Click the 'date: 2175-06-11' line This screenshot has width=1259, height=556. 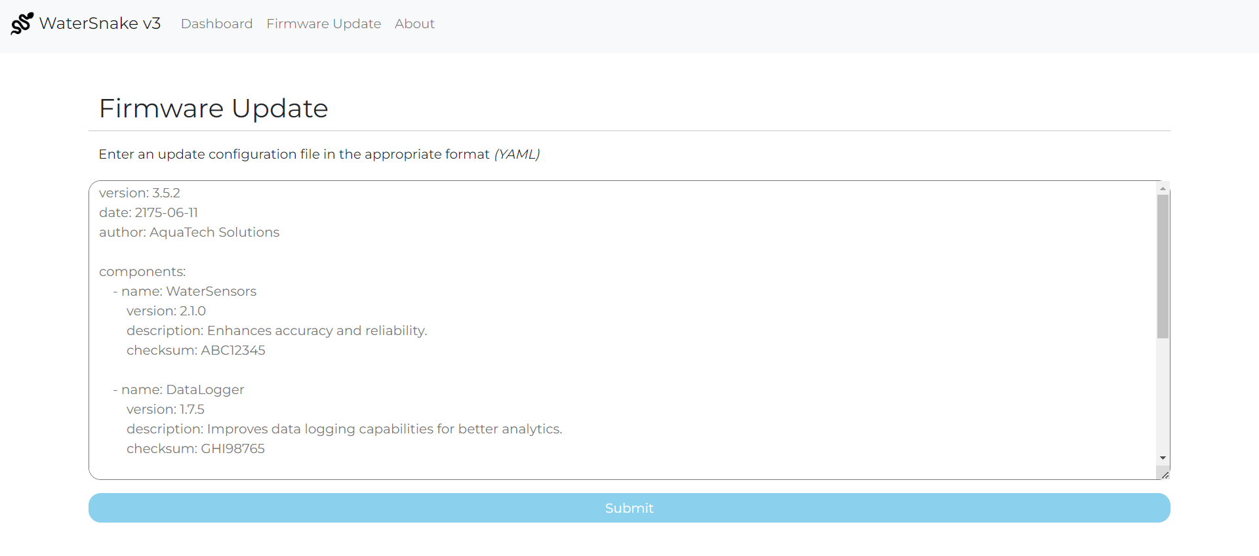point(148,212)
